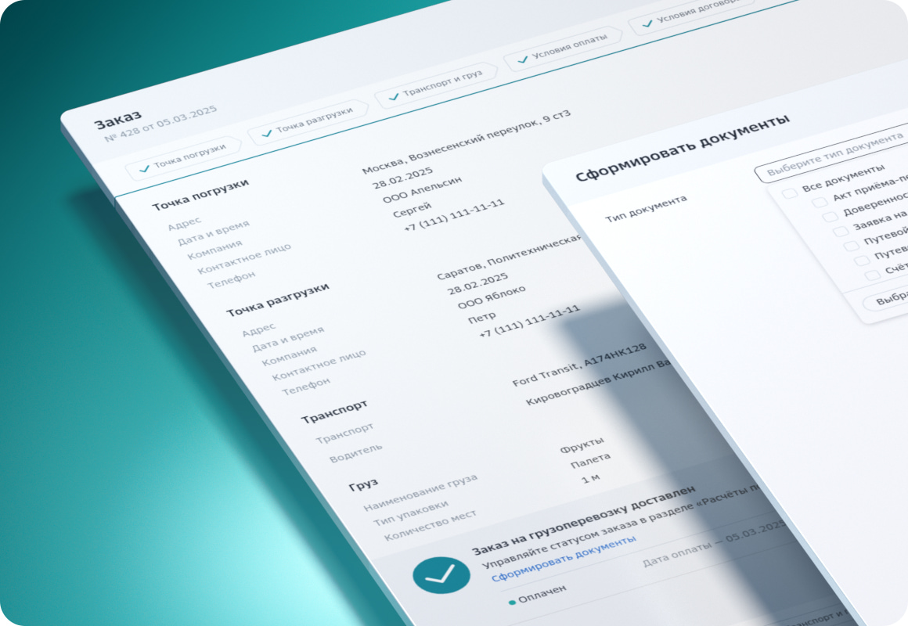
Task: Click the Количество мест label
Action: (x=430, y=525)
